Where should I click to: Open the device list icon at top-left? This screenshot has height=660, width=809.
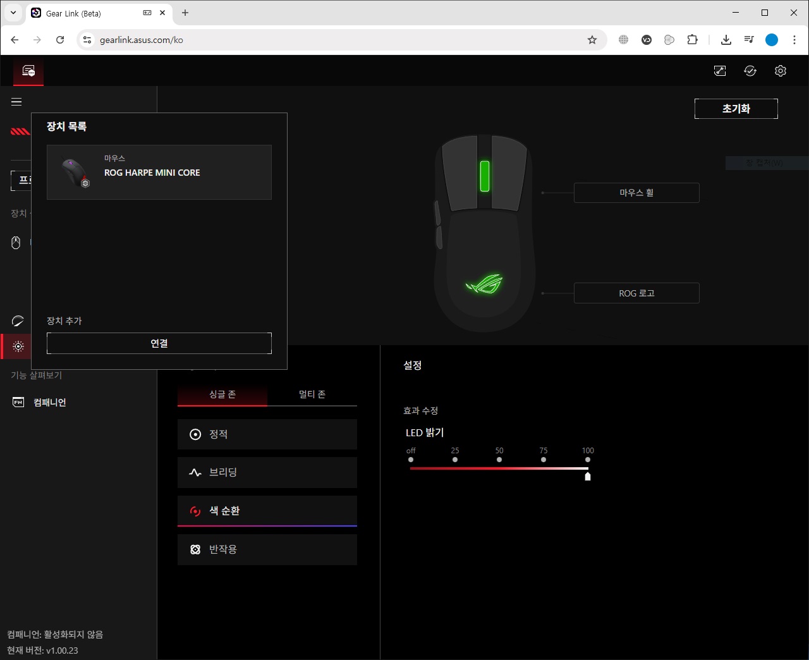tap(28, 71)
